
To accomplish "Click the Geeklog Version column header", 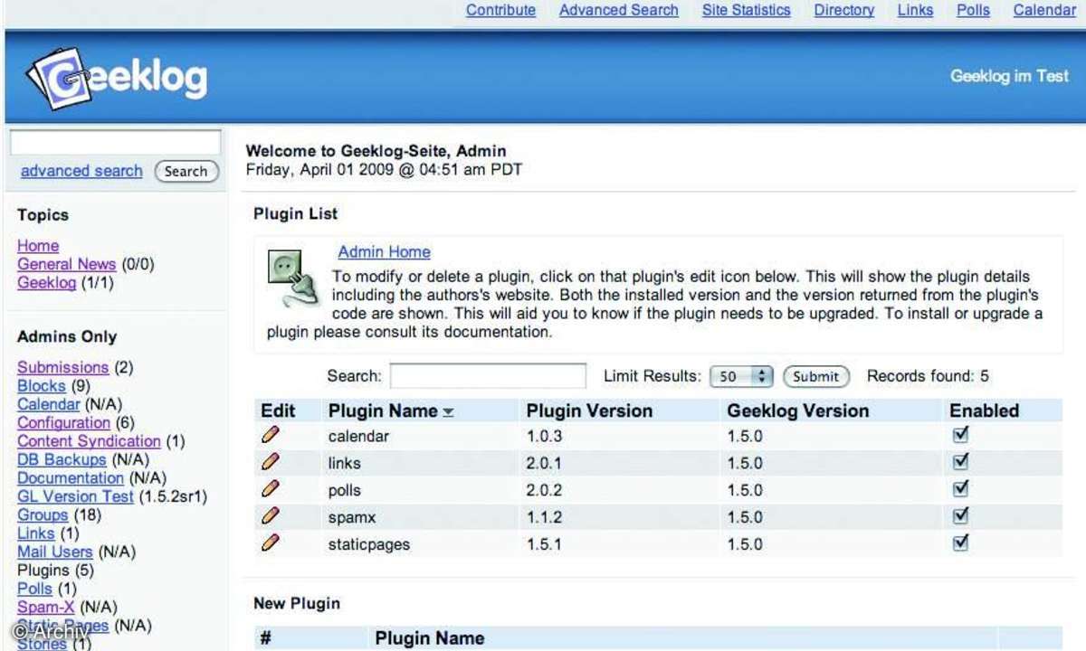I will pyautogui.click(x=798, y=410).
